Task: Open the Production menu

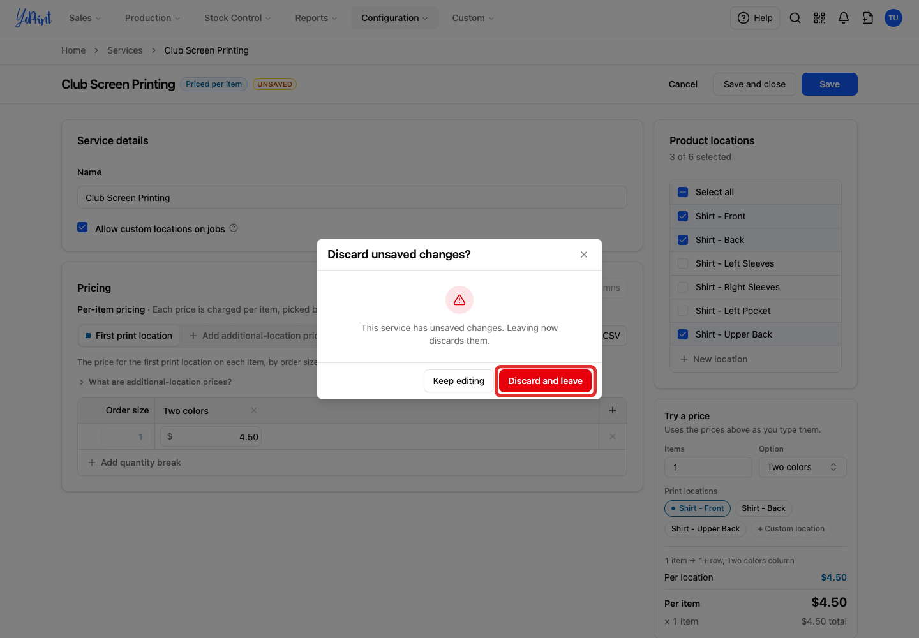Action: coord(153,18)
